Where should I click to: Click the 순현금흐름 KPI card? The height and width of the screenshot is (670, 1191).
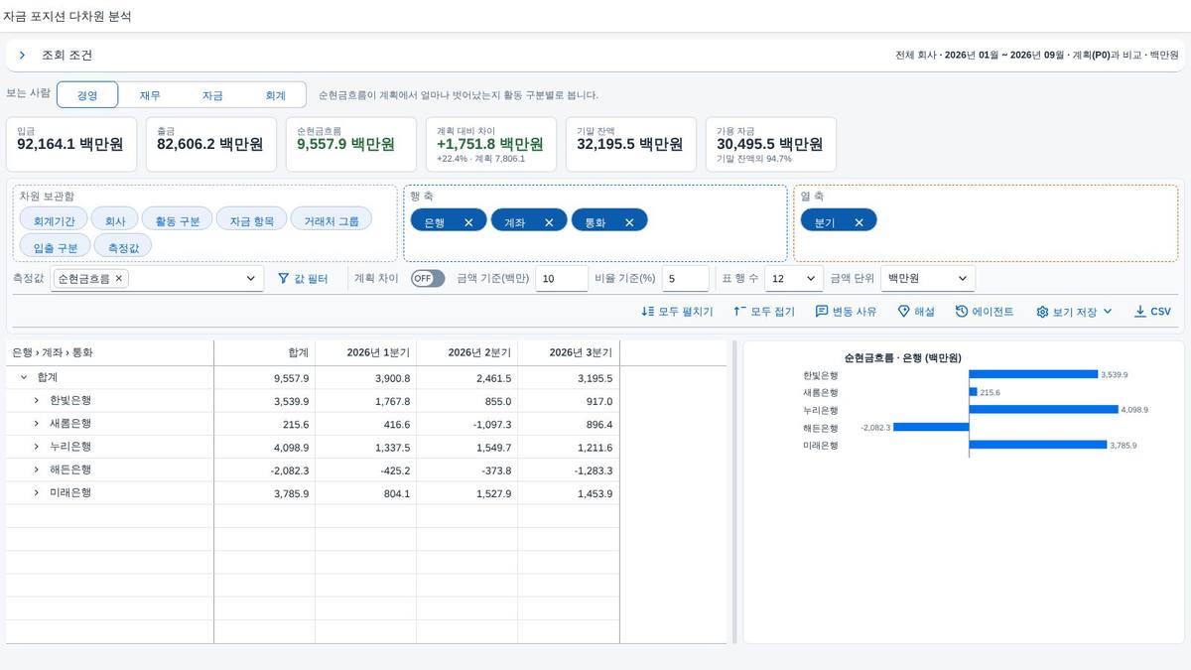click(351, 144)
